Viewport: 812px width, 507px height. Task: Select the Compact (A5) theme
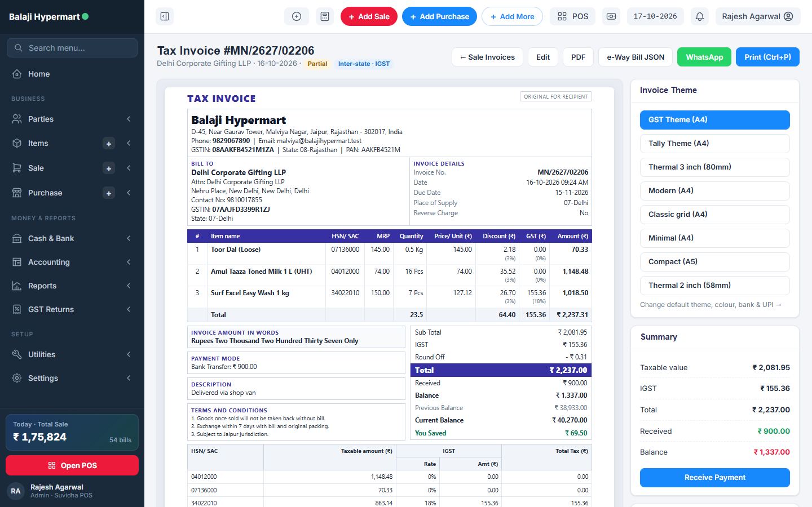pos(715,262)
